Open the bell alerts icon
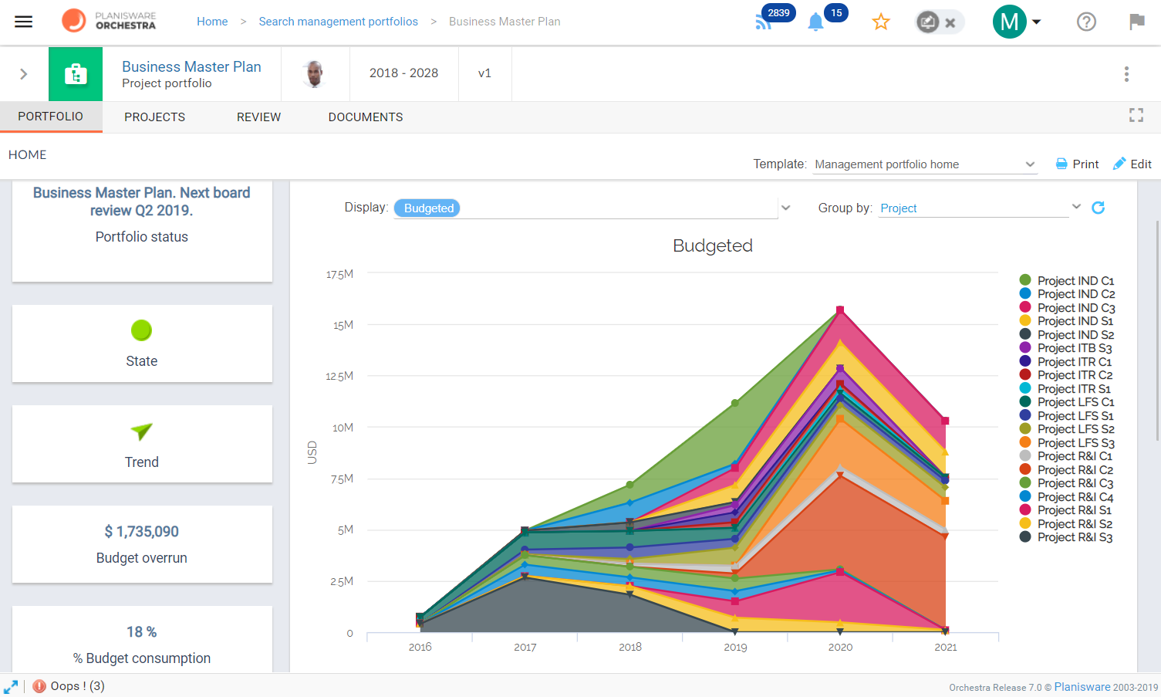The height and width of the screenshot is (697, 1161). click(815, 22)
